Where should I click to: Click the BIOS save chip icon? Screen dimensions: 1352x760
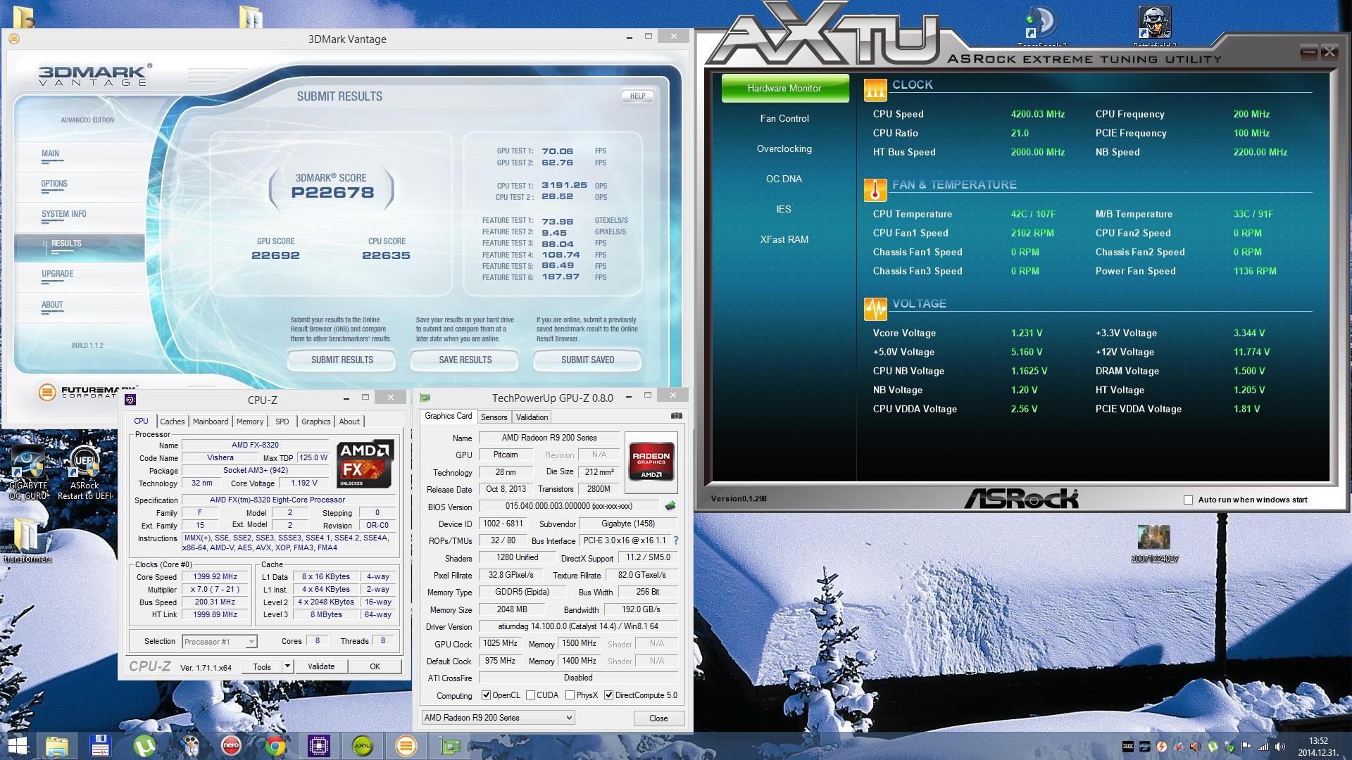(x=670, y=506)
